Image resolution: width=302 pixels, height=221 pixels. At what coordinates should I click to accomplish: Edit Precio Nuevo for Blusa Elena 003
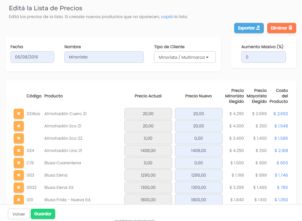point(199,175)
